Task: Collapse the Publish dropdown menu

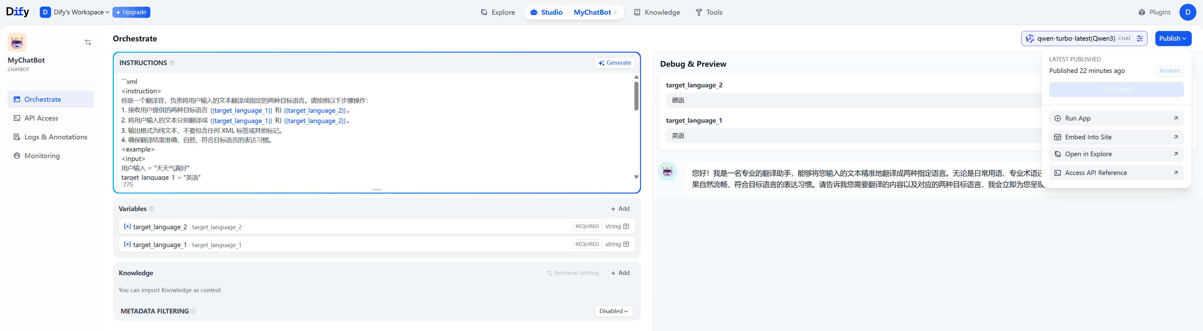Action: click(x=1173, y=39)
